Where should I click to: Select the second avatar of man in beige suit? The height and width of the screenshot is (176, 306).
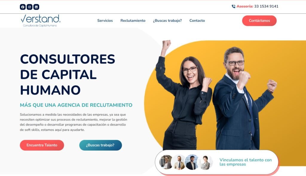[x=179, y=162]
